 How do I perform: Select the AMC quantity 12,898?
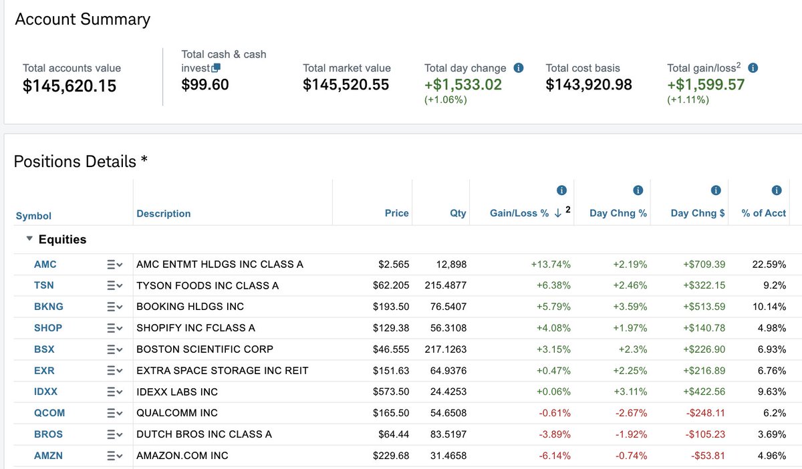(450, 265)
